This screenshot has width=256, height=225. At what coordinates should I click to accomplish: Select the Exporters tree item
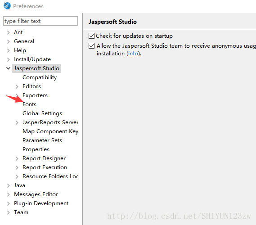click(x=35, y=95)
